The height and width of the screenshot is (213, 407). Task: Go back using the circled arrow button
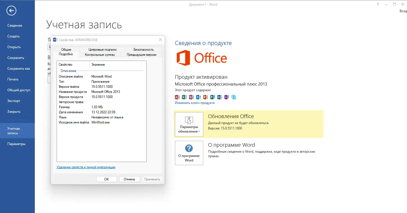12,11
